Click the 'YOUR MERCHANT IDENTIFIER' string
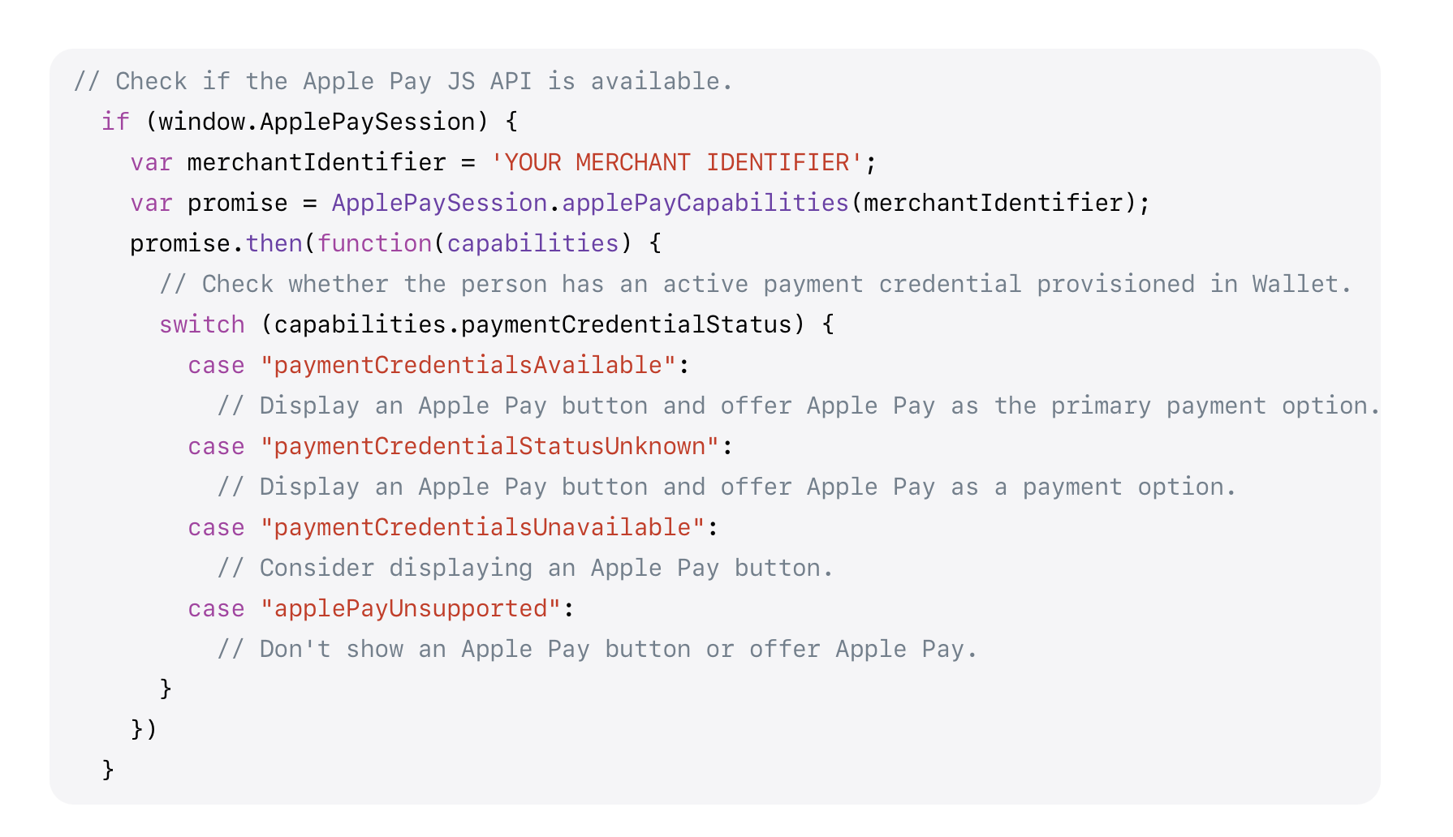This screenshot has width=1453, height=837. [676, 162]
